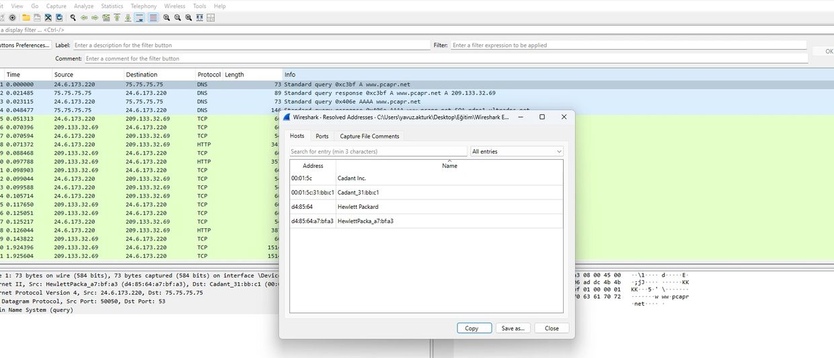
Task: Open the Help menu
Action: 220,6
